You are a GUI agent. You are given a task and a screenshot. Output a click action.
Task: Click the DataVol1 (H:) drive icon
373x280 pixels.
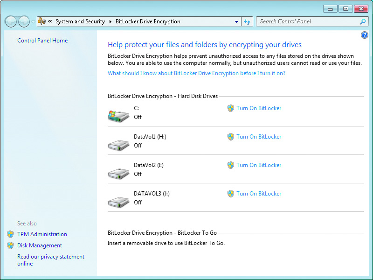pyautogui.click(x=118, y=145)
